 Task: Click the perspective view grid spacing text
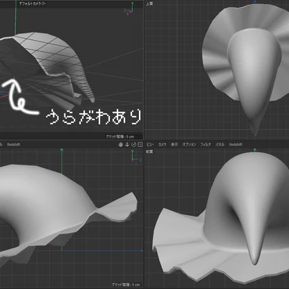[120, 137]
